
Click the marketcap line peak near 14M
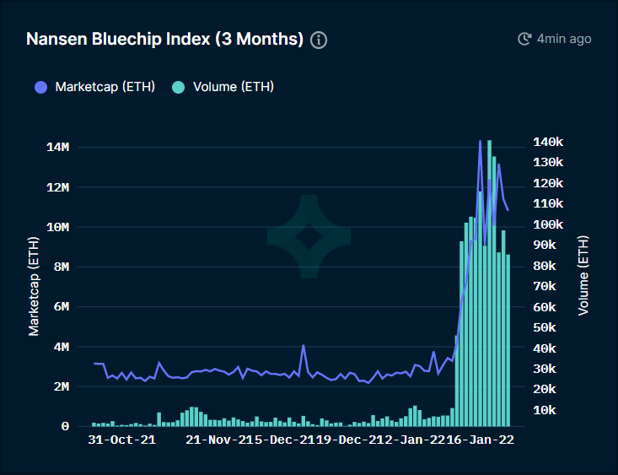480,141
